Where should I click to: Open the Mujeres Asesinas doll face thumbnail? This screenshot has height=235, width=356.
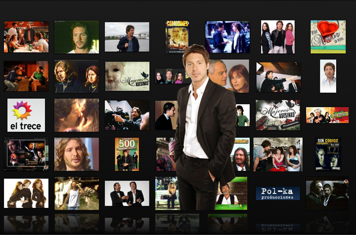[x=127, y=76]
